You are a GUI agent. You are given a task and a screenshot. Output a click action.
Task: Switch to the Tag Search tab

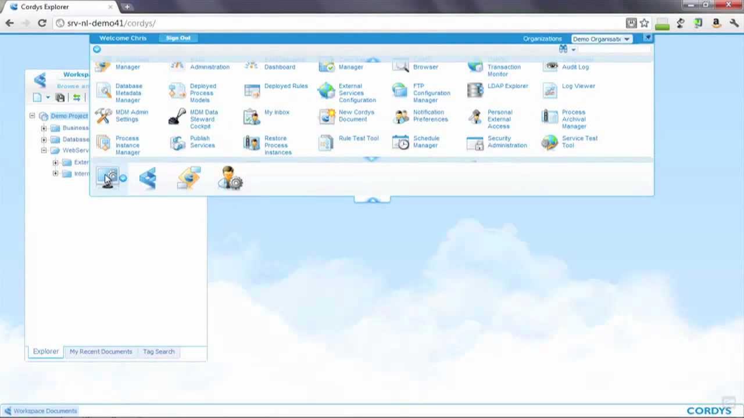(x=159, y=351)
